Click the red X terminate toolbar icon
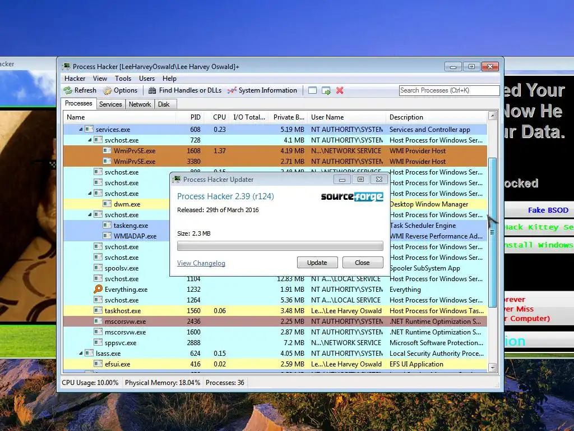The image size is (574, 431). pyautogui.click(x=340, y=90)
